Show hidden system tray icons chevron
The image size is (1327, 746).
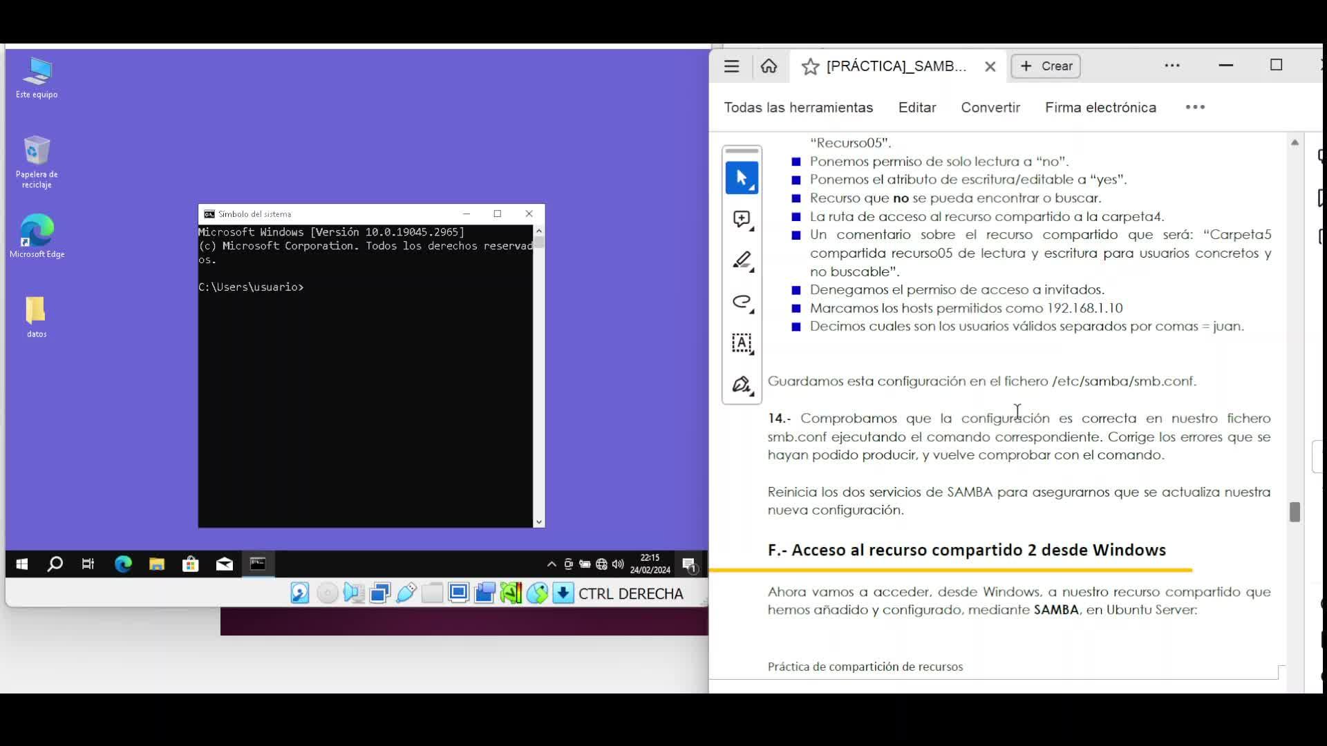coord(552,564)
